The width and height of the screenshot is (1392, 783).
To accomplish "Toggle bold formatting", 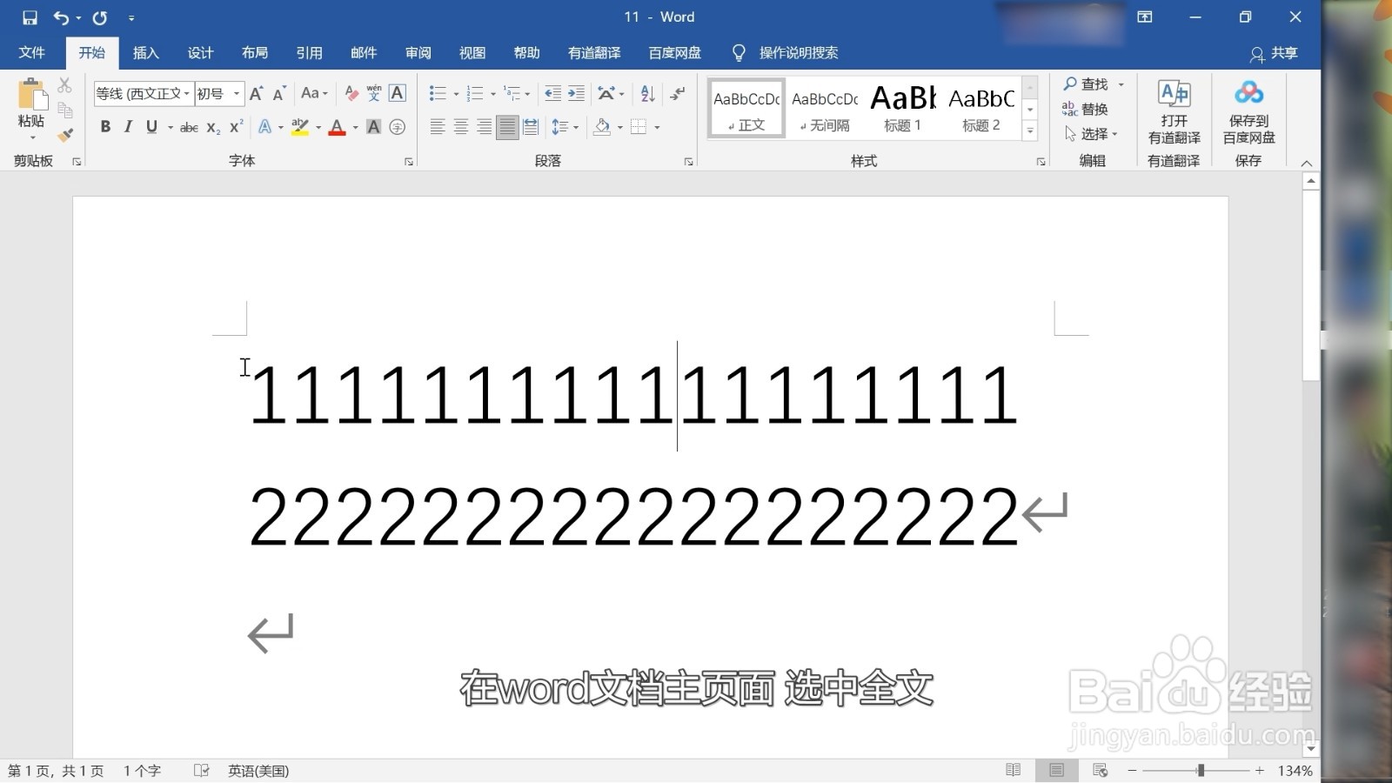I will (105, 127).
